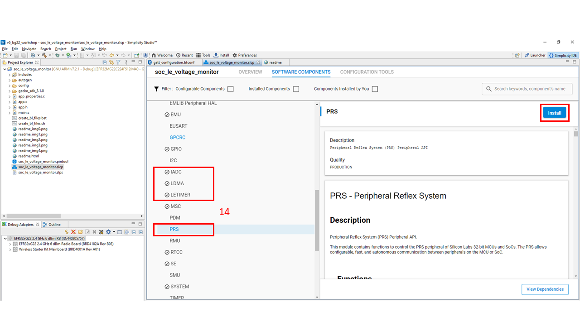Screen dimensions: 580x326
Task: Switch to the OVERVIEW tab
Action: (250, 72)
